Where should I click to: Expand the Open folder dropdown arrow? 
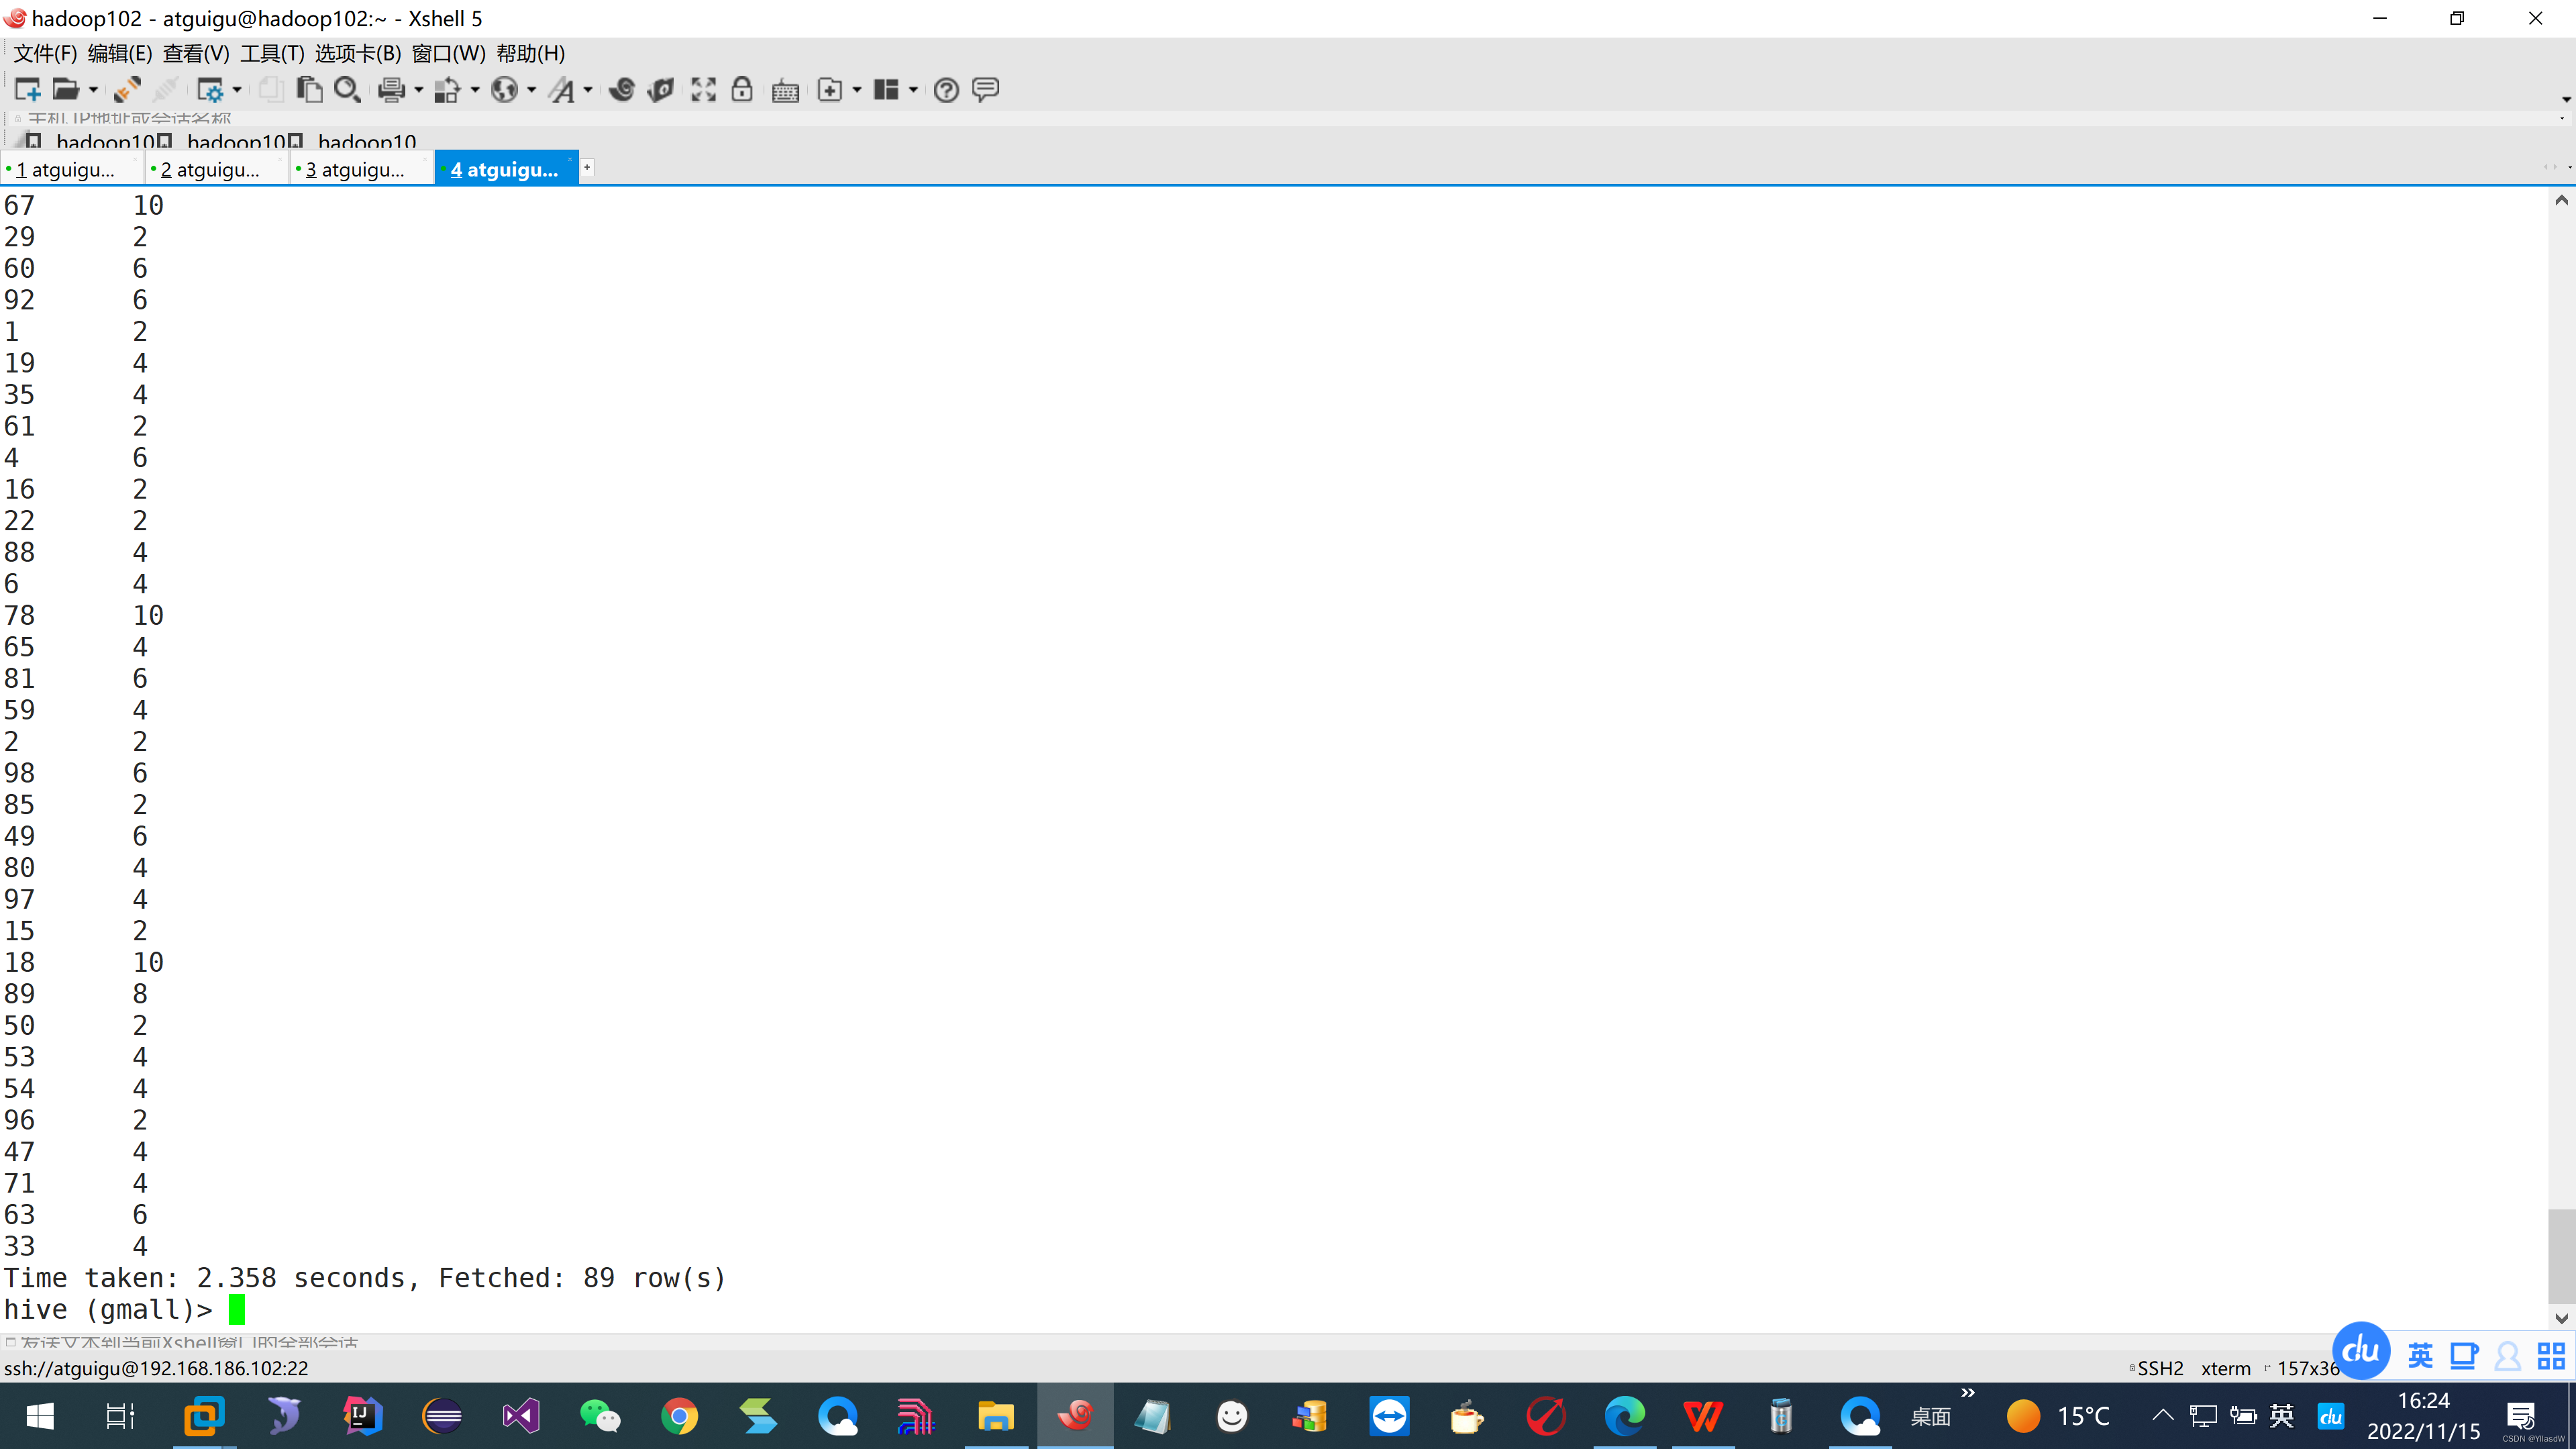93,90
